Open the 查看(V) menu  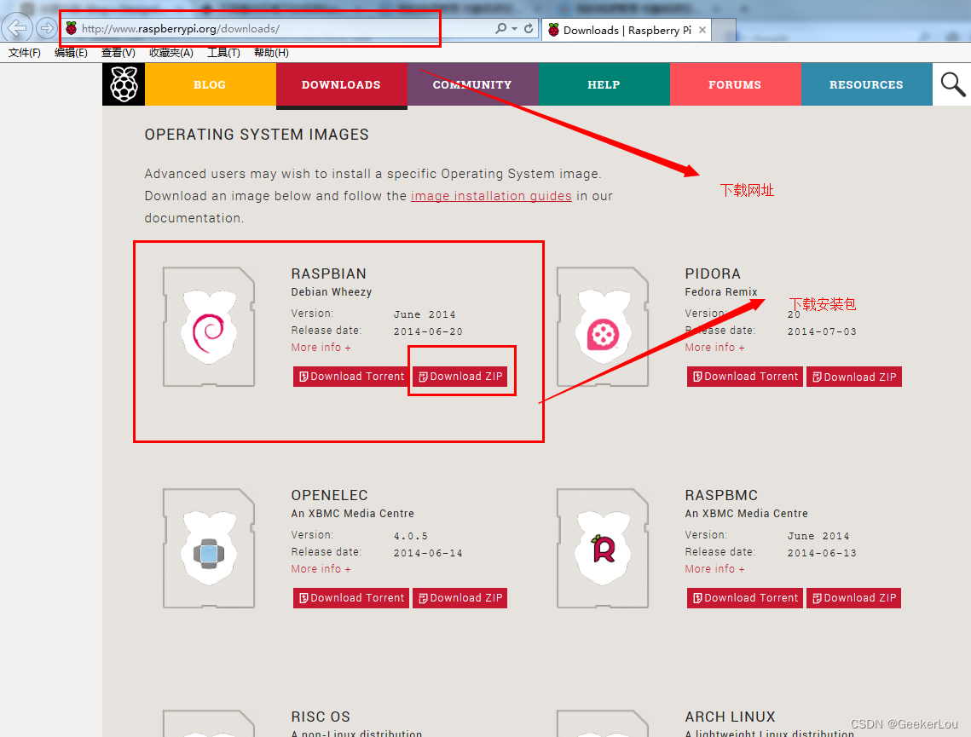click(118, 53)
